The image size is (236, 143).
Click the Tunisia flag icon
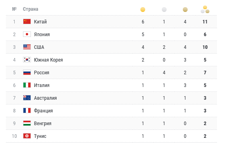[x=27, y=136]
